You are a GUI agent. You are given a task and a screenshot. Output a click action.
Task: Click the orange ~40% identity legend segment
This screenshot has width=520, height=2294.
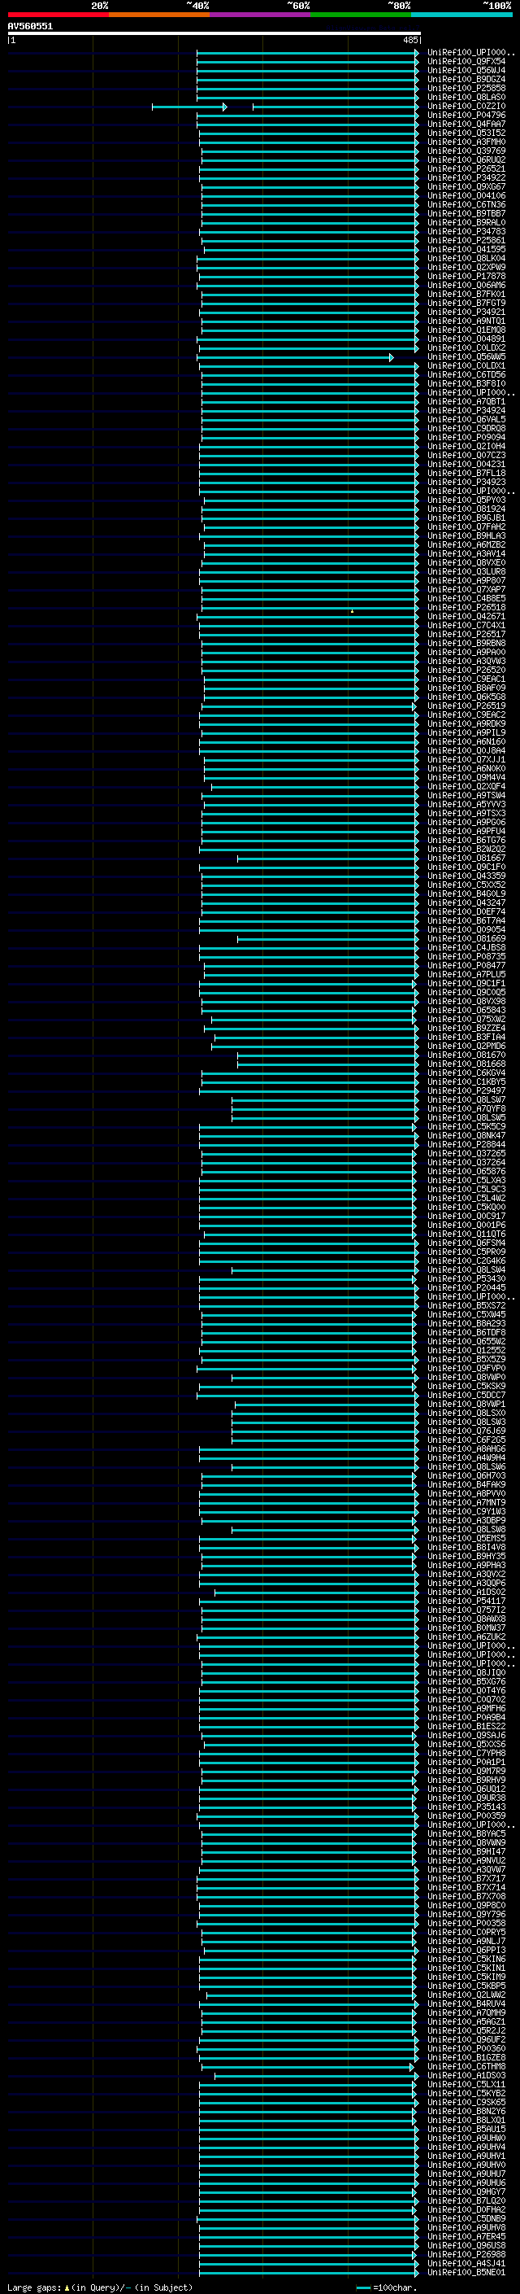159,15
